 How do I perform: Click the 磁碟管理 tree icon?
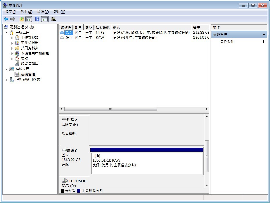tap(17, 74)
